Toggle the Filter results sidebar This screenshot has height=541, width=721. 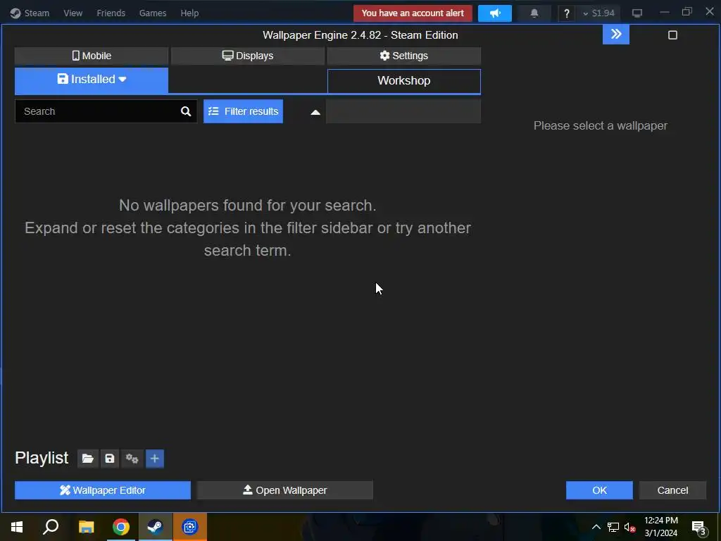click(243, 111)
